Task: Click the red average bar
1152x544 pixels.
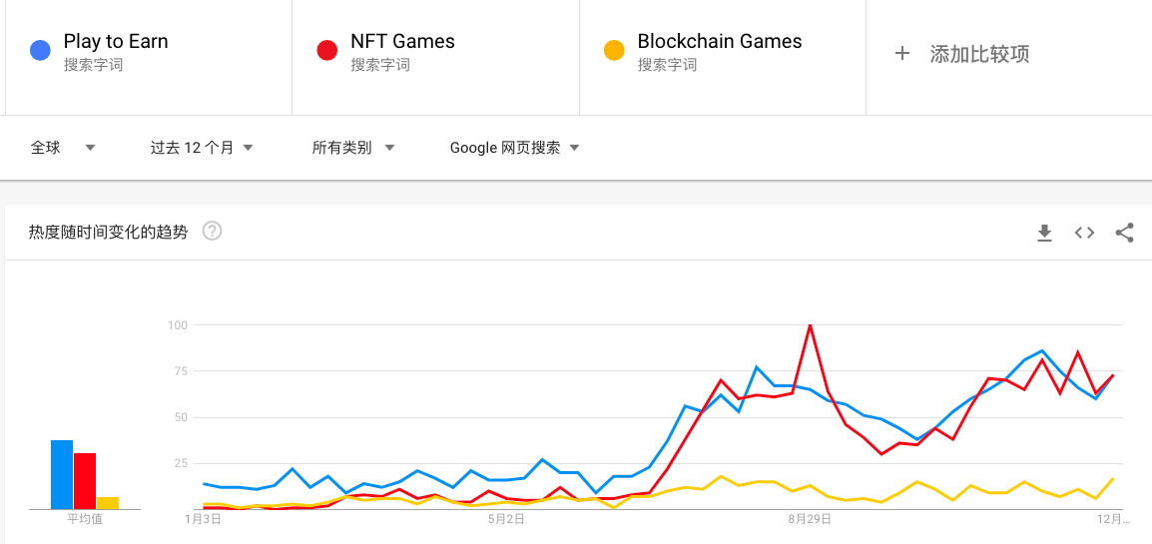Action: (85, 480)
